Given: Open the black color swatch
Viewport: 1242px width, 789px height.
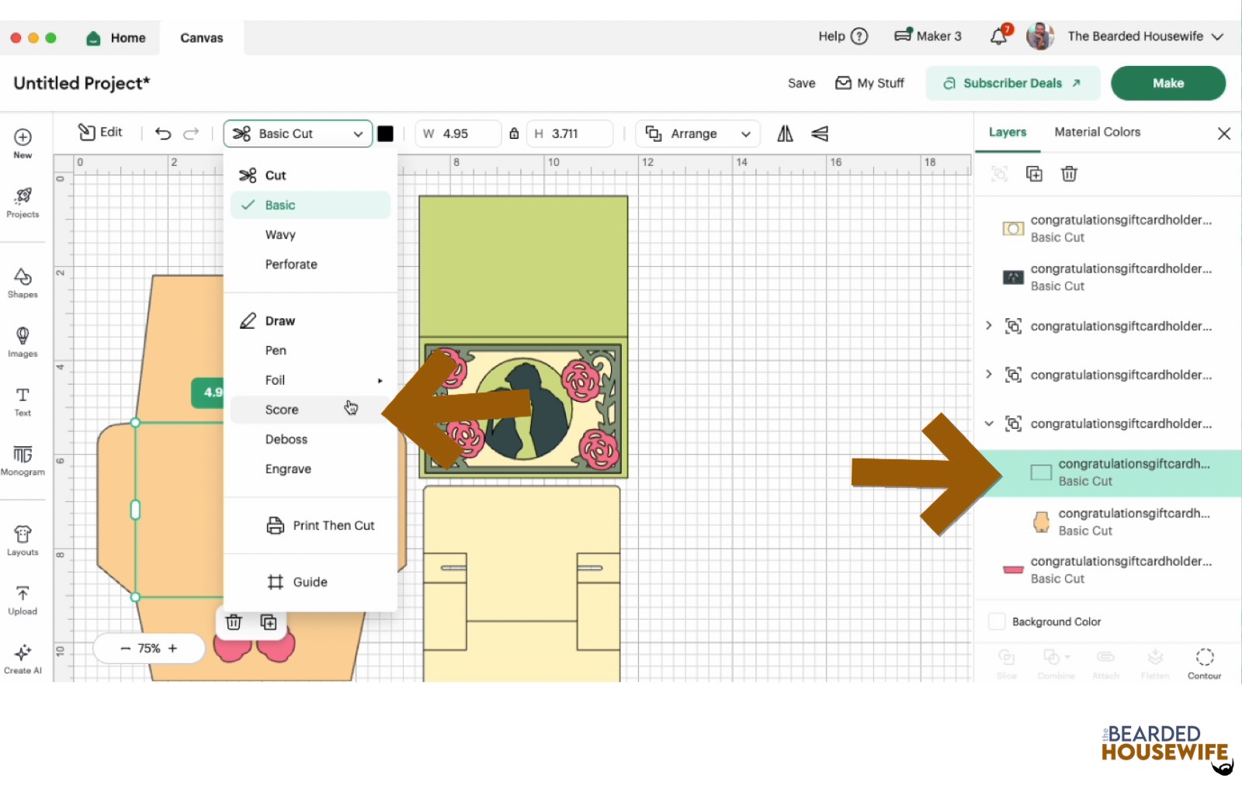Looking at the screenshot, I should pos(385,133).
